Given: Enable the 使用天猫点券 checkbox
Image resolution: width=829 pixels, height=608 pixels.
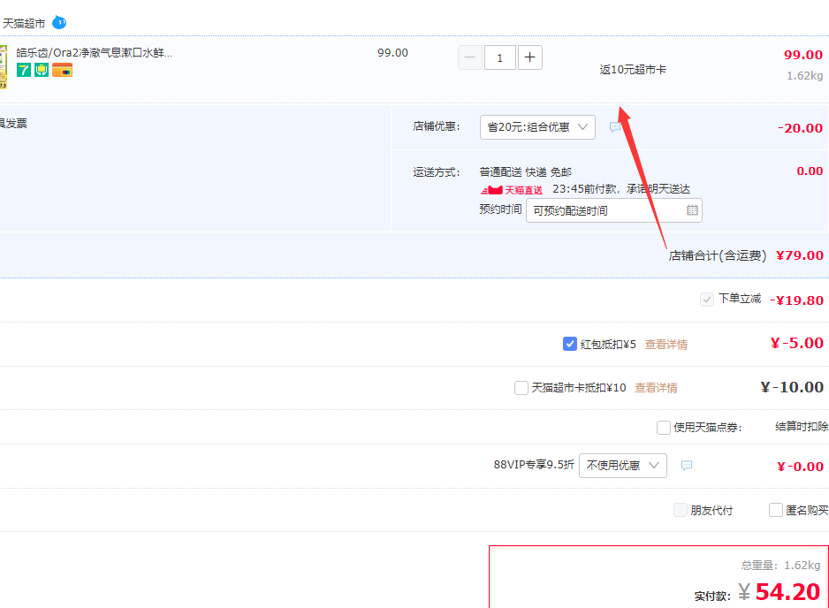Looking at the screenshot, I should [664, 427].
